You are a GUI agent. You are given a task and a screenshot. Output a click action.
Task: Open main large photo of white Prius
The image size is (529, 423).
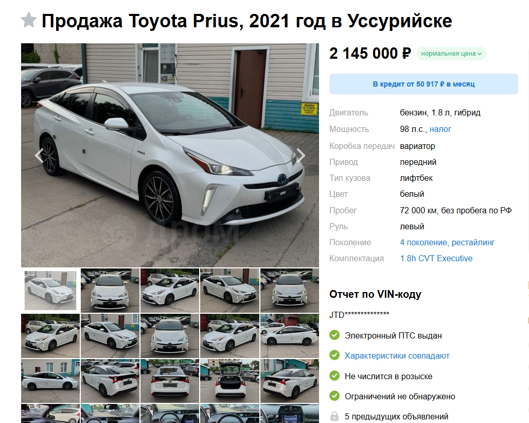coord(170,156)
